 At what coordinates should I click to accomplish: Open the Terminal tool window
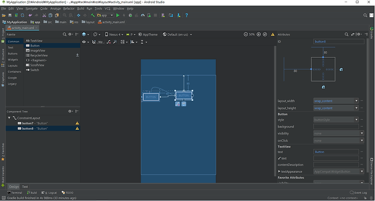click(15, 193)
